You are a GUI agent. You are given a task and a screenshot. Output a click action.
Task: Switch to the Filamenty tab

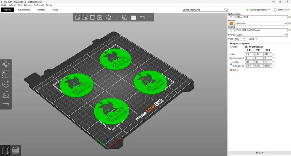tap(41, 10)
